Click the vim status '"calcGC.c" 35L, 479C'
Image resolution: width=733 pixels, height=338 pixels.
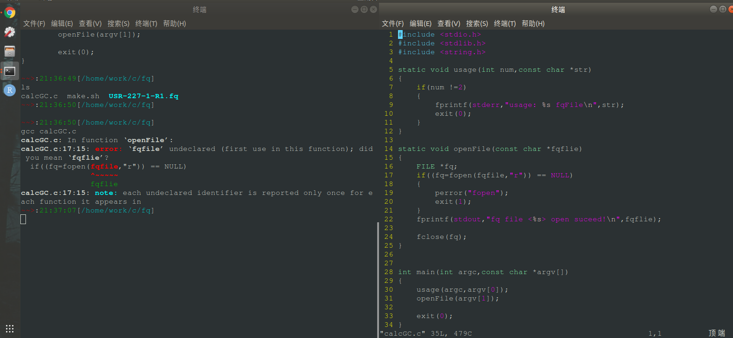coord(426,333)
